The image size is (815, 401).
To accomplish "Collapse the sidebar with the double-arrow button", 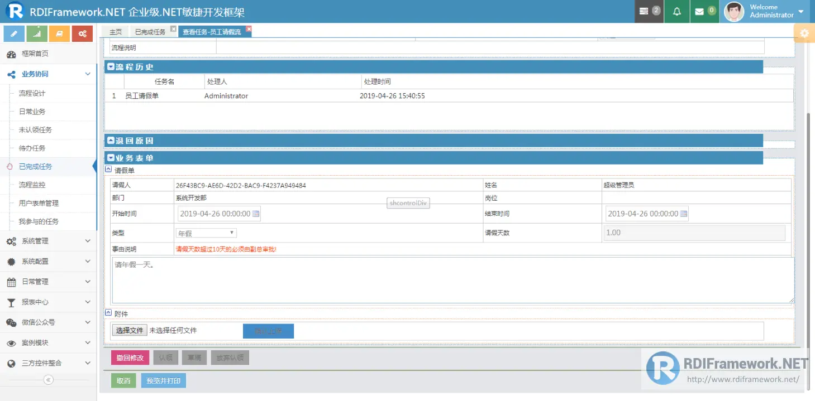I will tap(49, 380).
